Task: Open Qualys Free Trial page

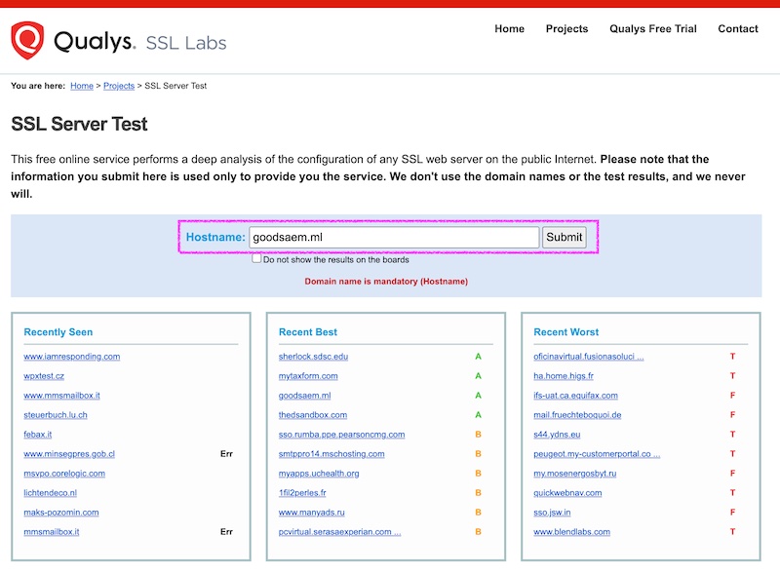Action: point(653,29)
